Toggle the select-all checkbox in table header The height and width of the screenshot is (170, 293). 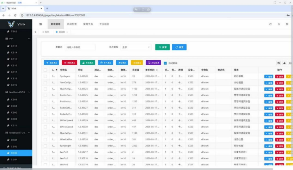45,70
